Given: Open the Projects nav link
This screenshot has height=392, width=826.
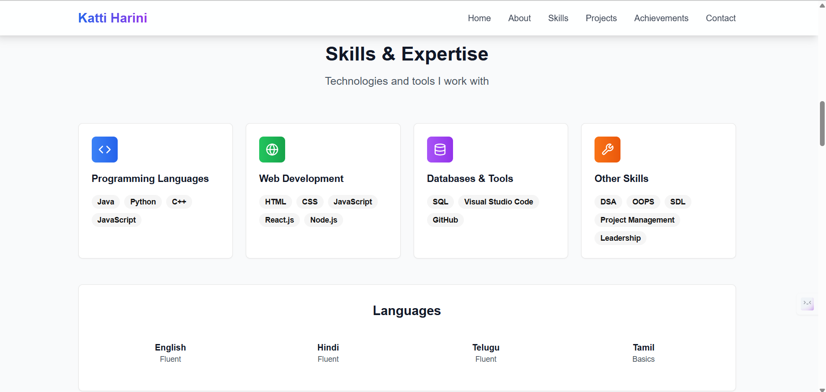Looking at the screenshot, I should point(601,18).
